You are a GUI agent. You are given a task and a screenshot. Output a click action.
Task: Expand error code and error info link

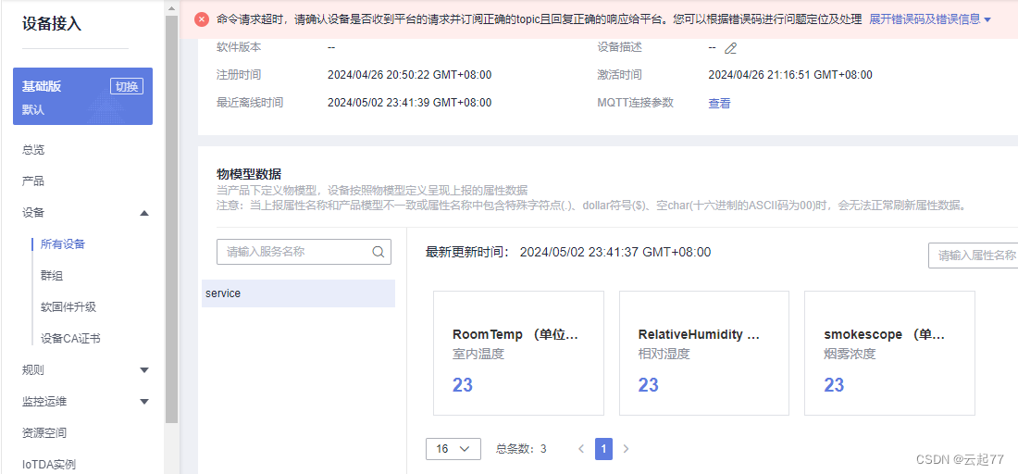[x=930, y=19]
